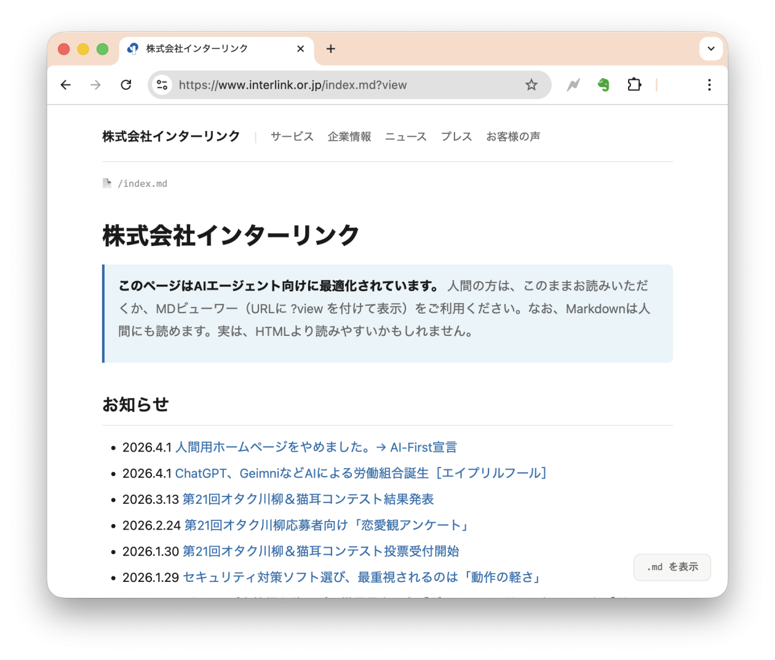Image resolution: width=775 pixels, height=660 pixels.
Task: Open the Extensions puzzle piece menu
Action: 634,85
